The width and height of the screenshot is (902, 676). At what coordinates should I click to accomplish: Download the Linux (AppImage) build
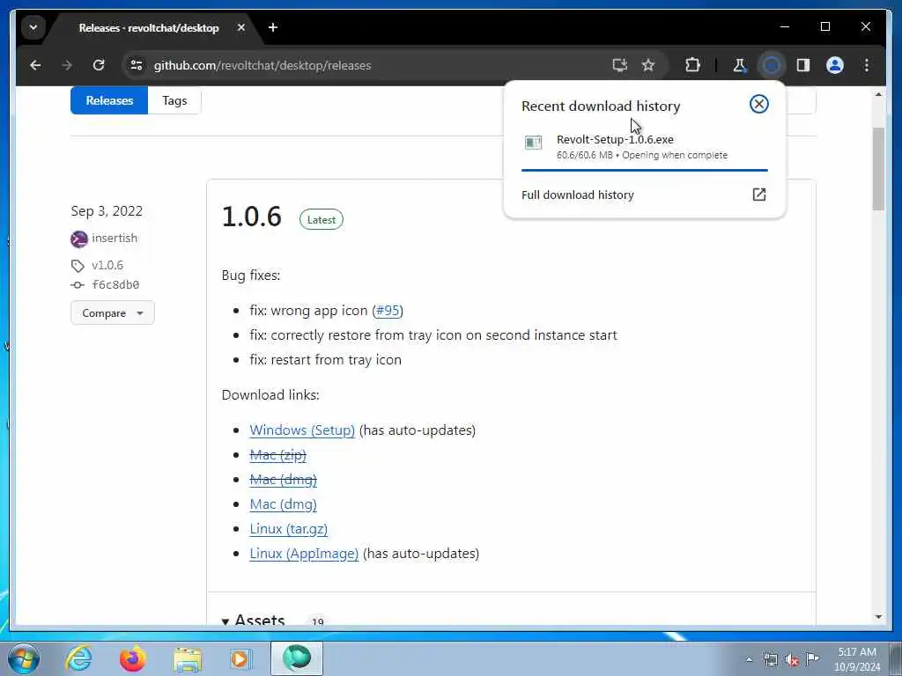pyautogui.click(x=304, y=554)
